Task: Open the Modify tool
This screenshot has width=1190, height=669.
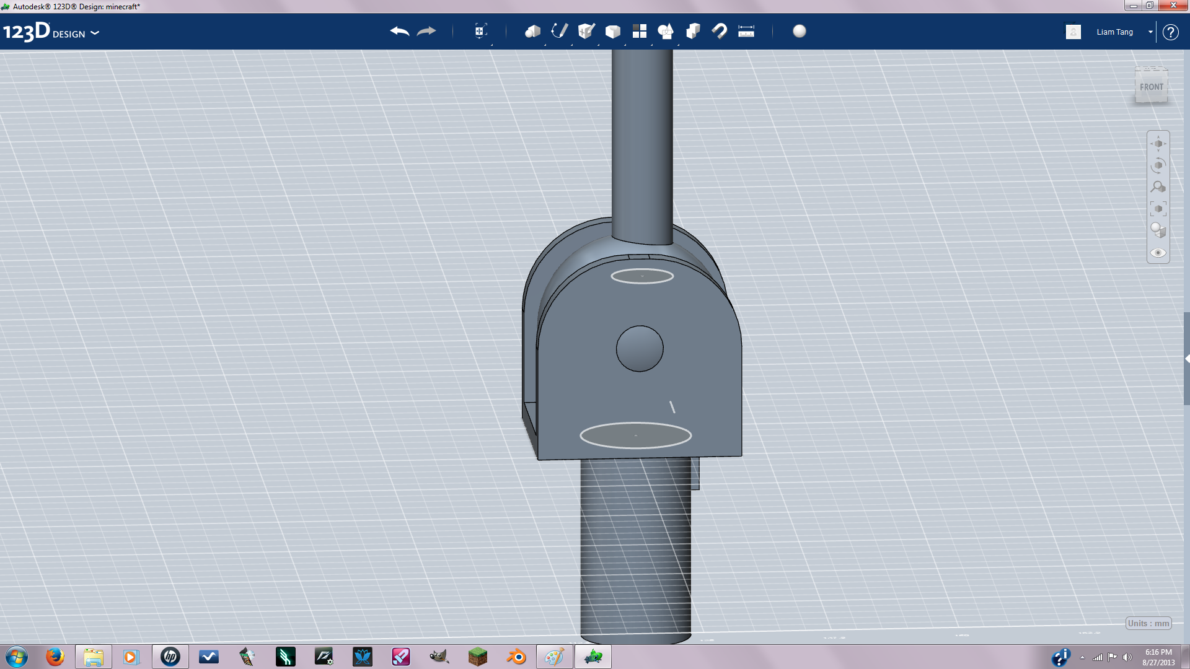Action: tap(613, 32)
